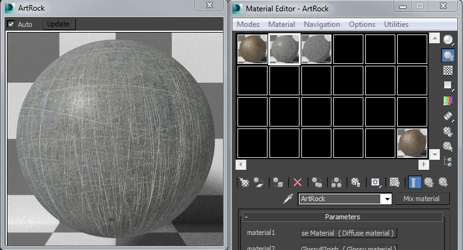Open the Material/Map Navigator icon

pyautogui.click(x=448, y=162)
